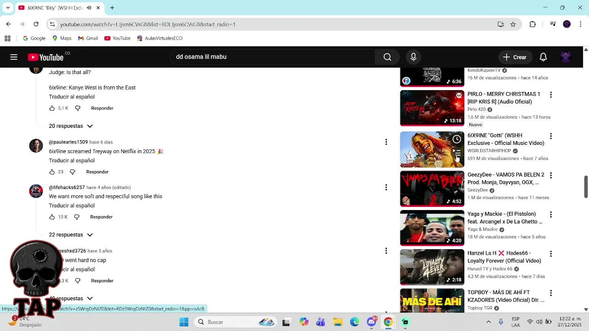The height and width of the screenshot is (331, 589).
Task: Open options menu for @paulearles1509 comment
Action: tap(386, 142)
